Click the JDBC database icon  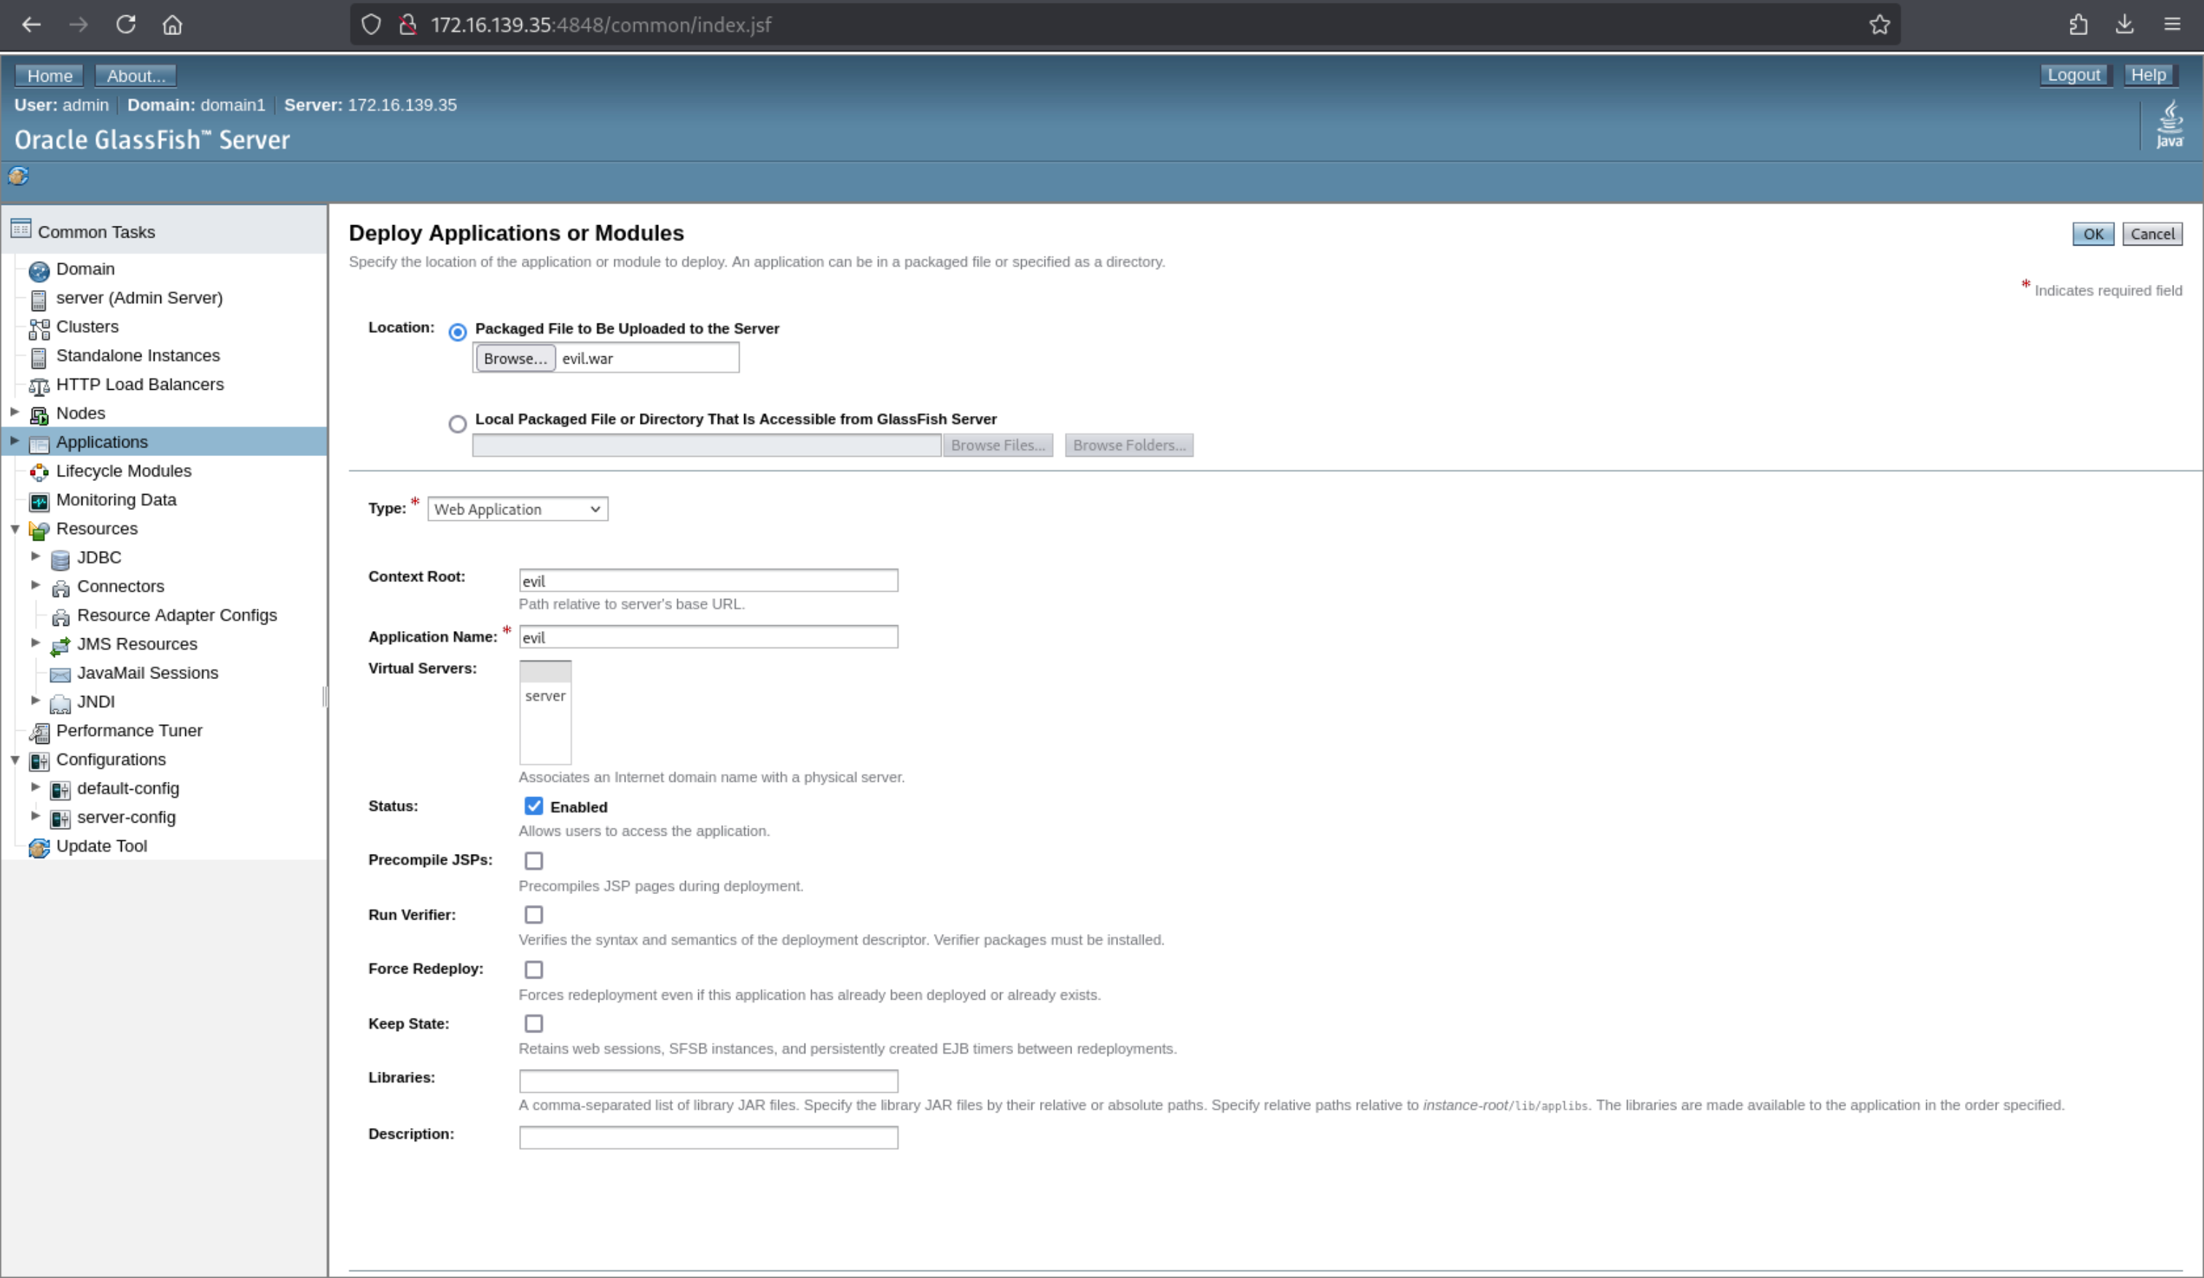click(x=60, y=560)
